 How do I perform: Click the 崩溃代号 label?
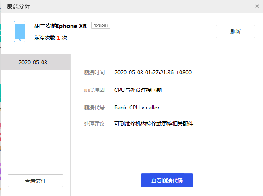tap(94, 107)
